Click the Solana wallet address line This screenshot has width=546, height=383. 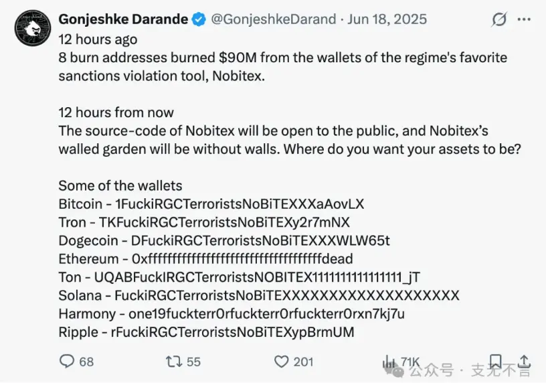(259, 295)
